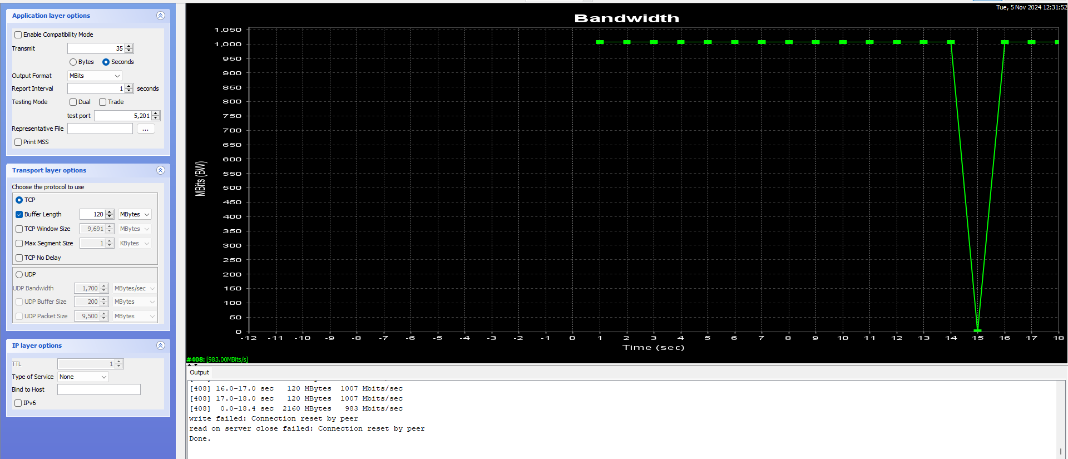This screenshot has height=459, width=1068.
Task: Click the Application layer options header text
Action: click(x=51, y=16)
